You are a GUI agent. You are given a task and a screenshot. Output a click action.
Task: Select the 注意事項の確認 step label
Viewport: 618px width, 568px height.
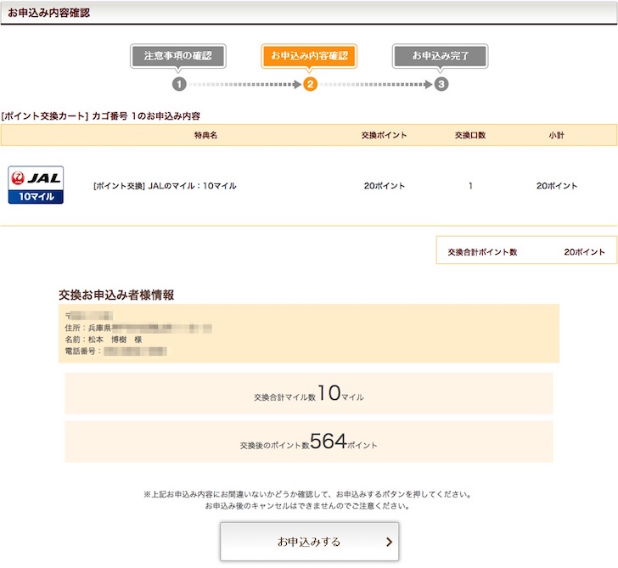tap(178, 56)
